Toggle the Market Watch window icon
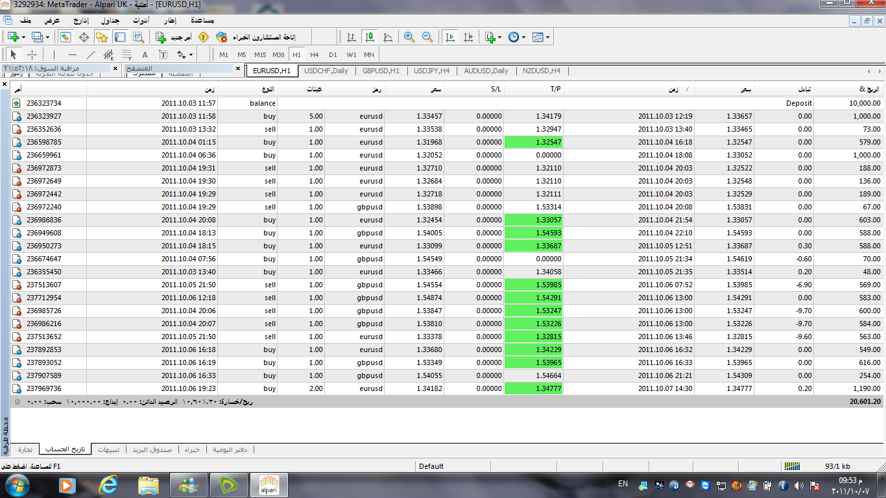Image resolution: width=886 pixels, height=498 pixels. tap(66, 37)
